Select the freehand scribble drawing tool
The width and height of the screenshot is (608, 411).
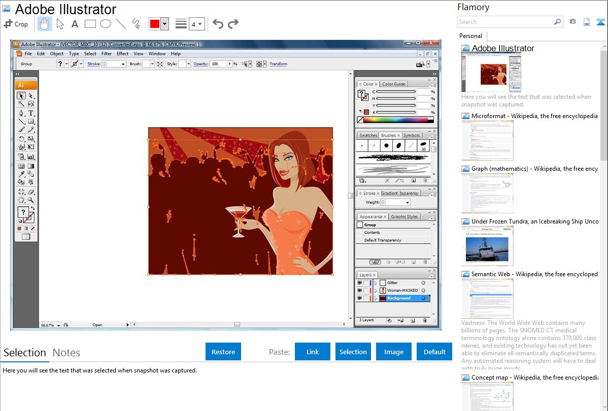click(x=136, y=24)
